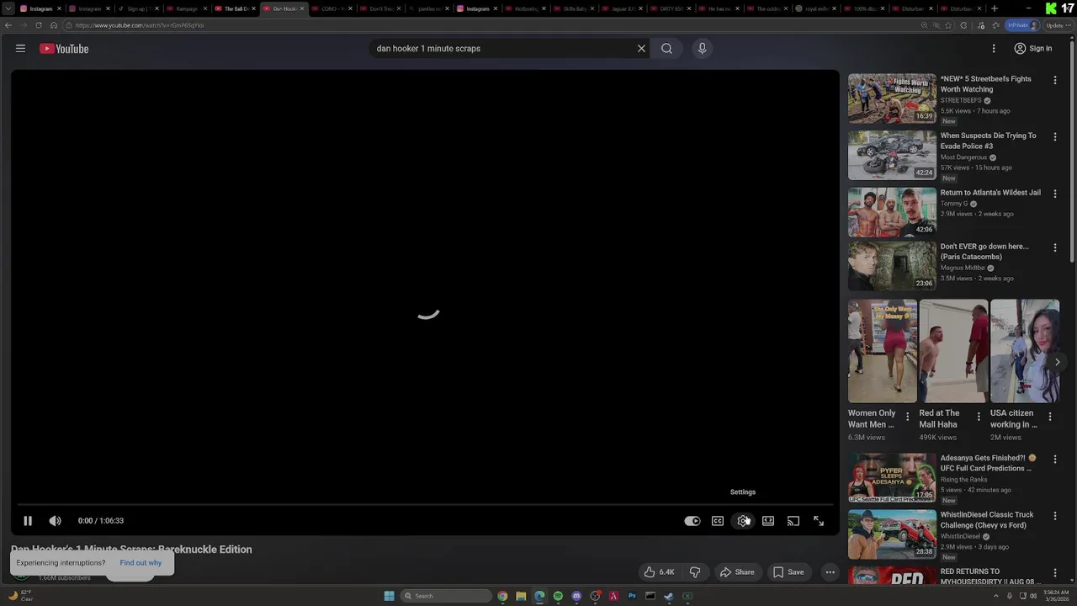This screenshot has height=606, width=1077.
Task: Share this video
Action: click(737, 572)
